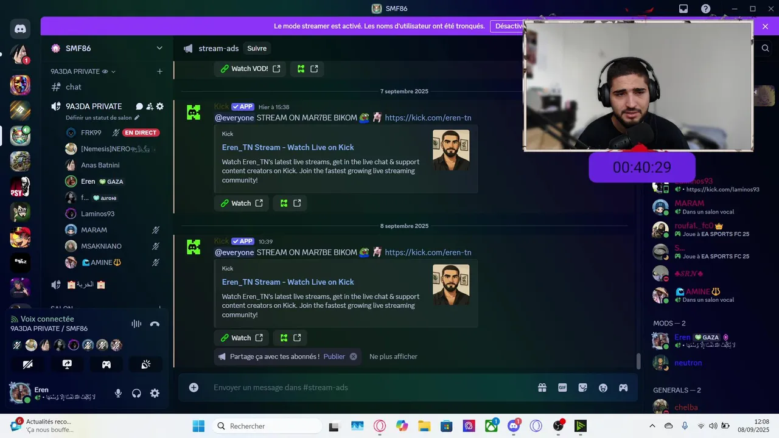Open server icon with red 1 badge
This screenshot has width=779, height=438.
(x=20, y=54)
